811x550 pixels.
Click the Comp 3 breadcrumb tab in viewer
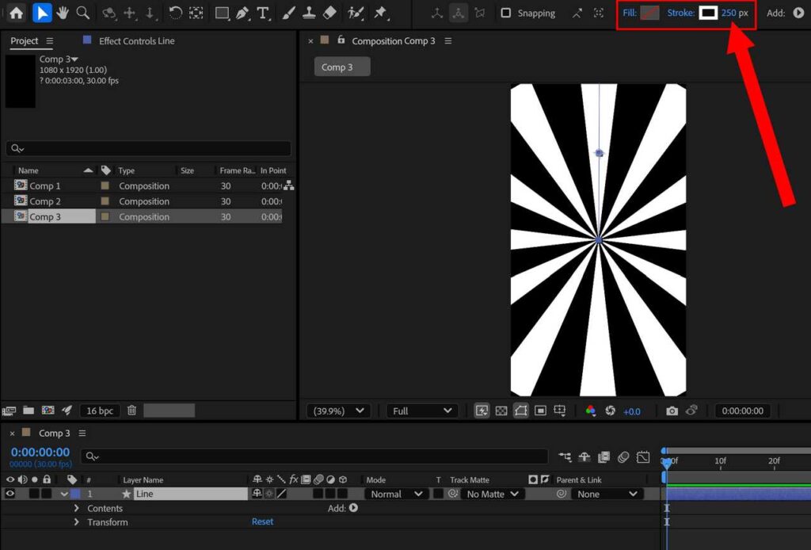pyautogui.click(x=342, y=67)
